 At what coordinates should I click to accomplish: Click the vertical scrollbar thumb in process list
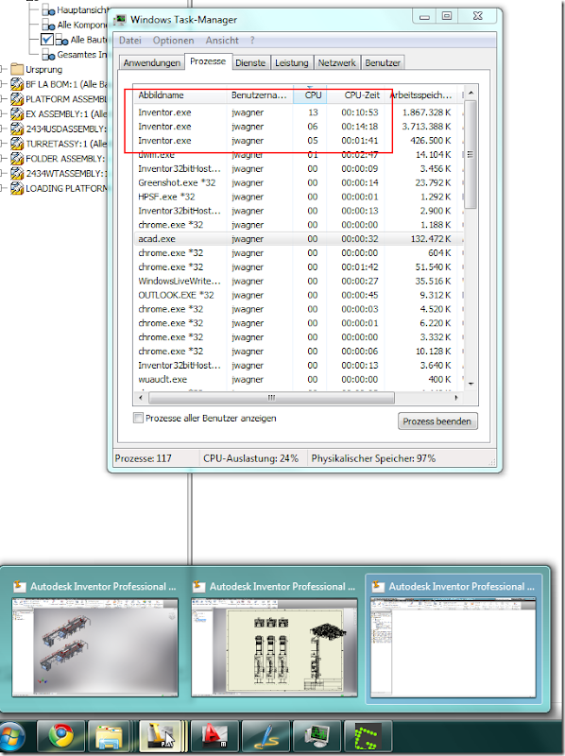pyautogui.click(x=471, y=154)
